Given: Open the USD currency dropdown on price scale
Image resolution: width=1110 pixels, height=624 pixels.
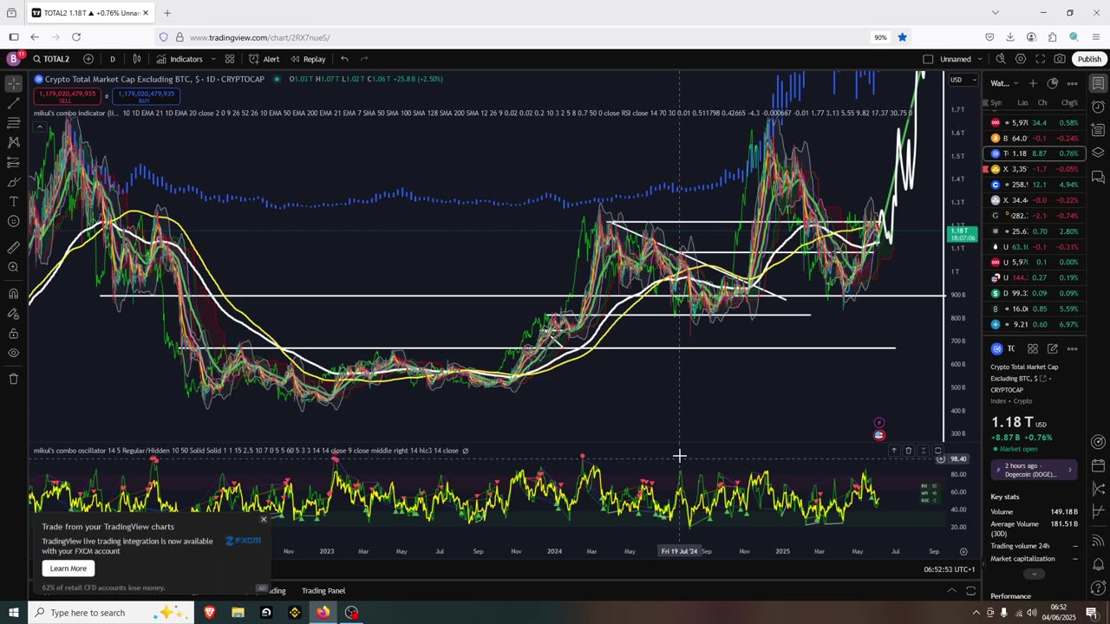Looking at the screenshot, I should coord(963,80).
